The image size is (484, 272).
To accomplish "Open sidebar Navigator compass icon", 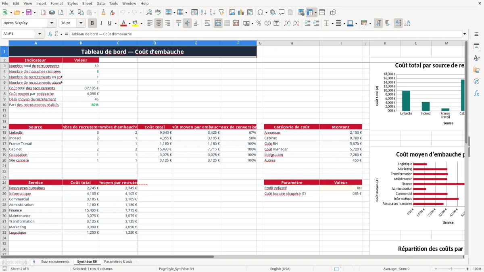I will coord(476,81).
